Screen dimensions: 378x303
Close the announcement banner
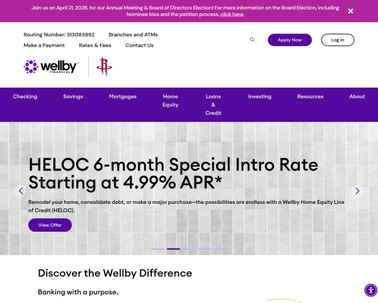coord(350,11)
